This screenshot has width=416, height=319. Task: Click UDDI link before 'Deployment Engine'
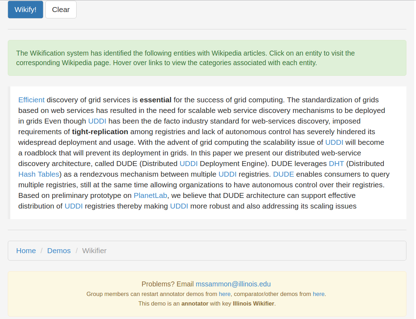click(189, 164)
